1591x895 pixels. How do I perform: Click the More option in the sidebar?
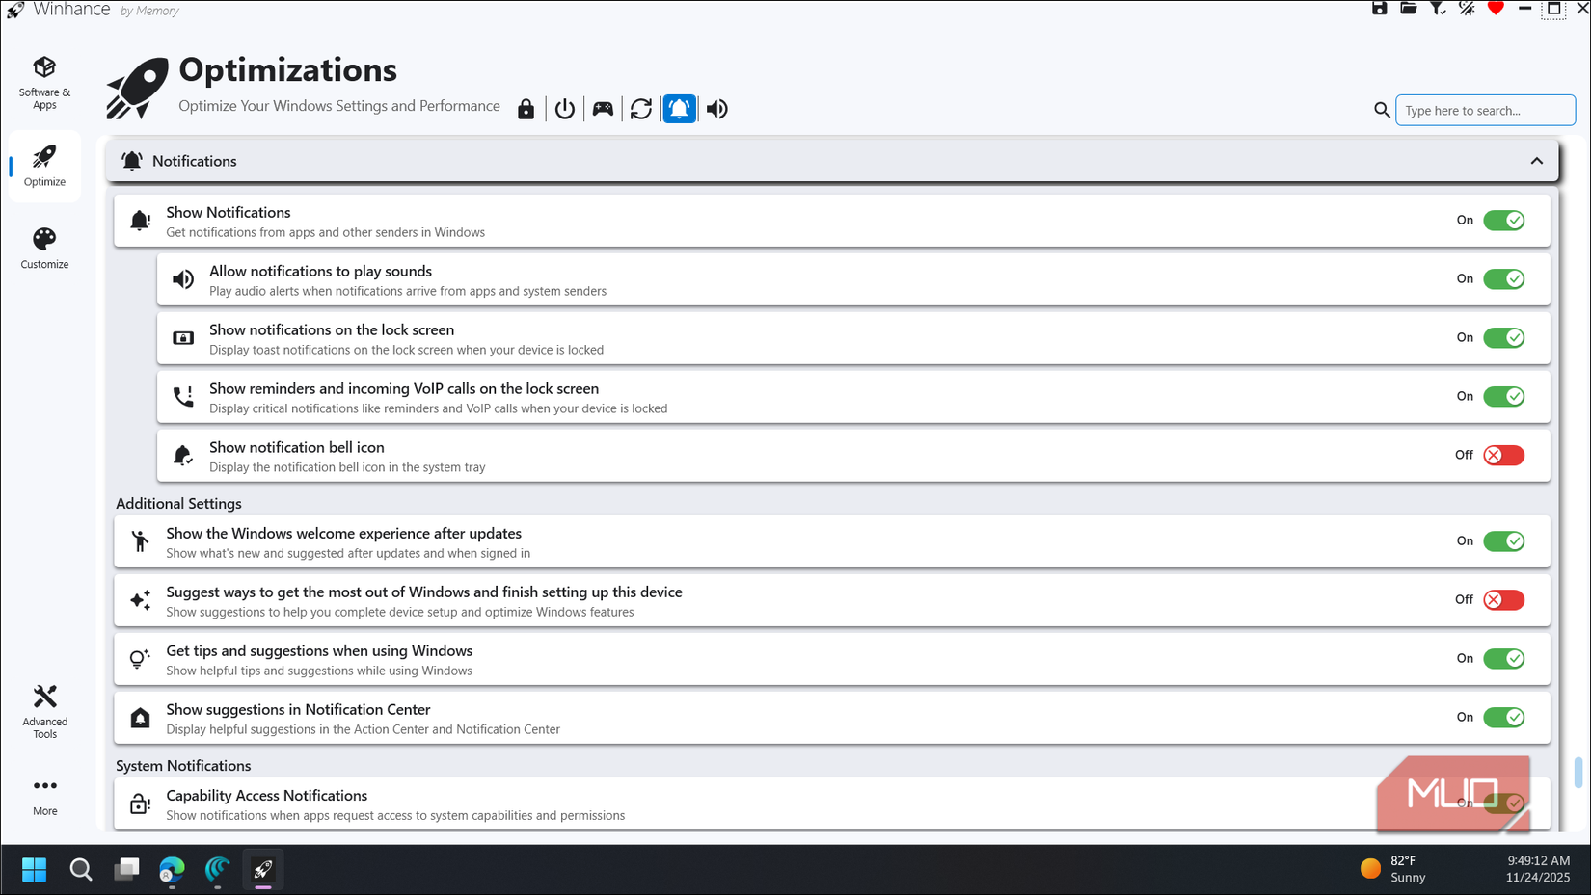pos(44,795)
